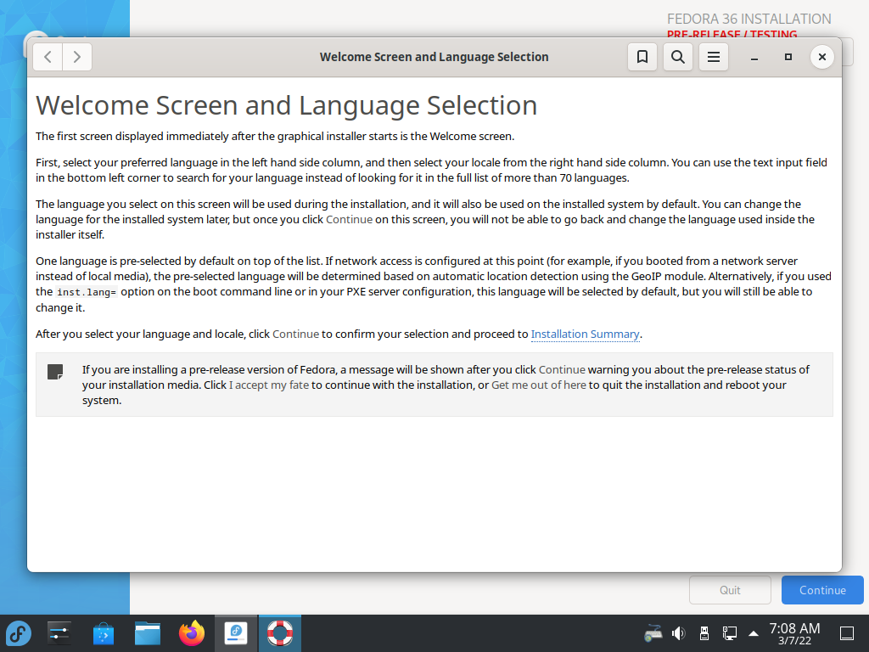Switch to the Fedora installer task

[x=236, y=633]
